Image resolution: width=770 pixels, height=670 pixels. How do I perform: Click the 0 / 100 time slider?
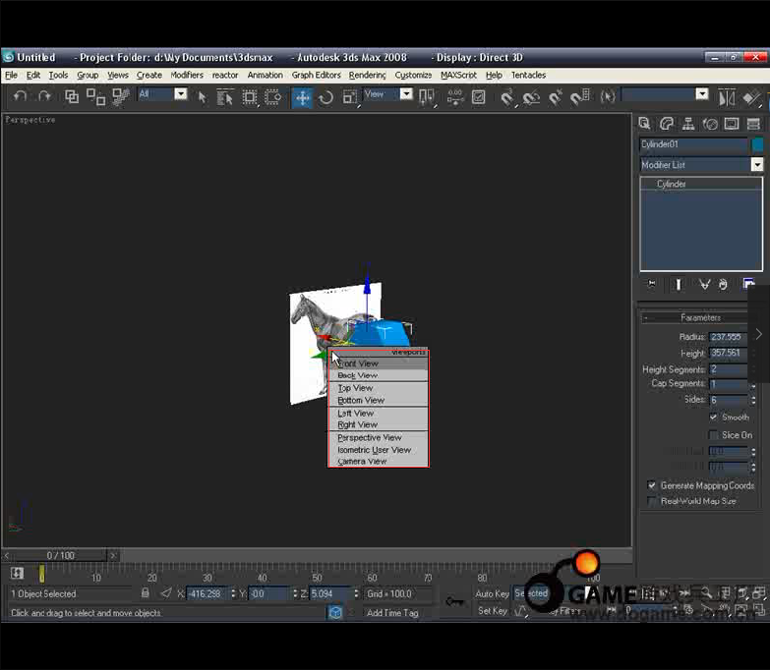(60, 555)
